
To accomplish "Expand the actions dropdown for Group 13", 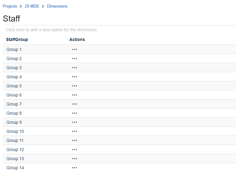I will point(75,159).
